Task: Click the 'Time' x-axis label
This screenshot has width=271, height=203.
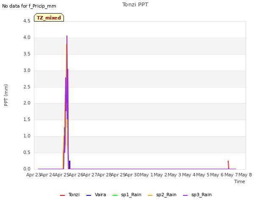Action: point(240,181)
